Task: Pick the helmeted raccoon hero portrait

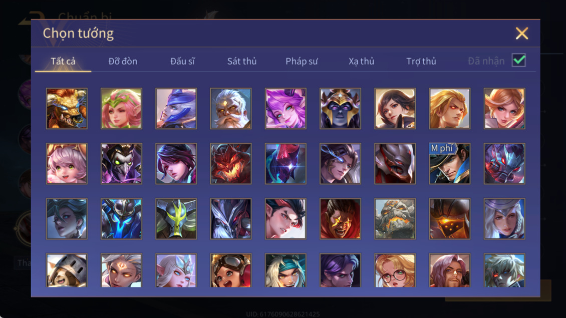Action: tap(67, 270)
